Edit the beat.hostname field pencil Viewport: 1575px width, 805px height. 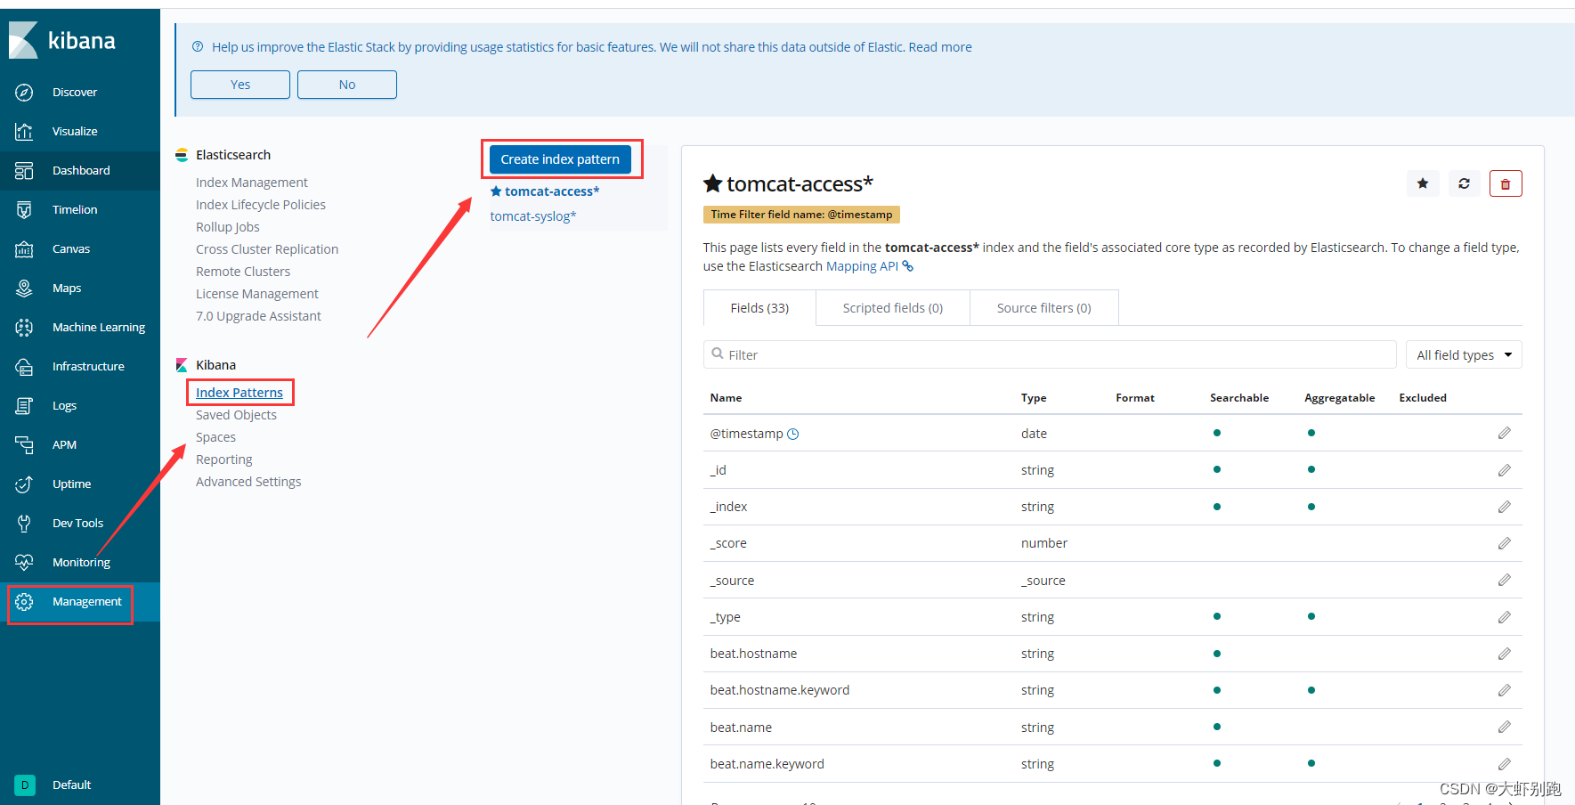pyautogui.click(x=1504, y=654)
